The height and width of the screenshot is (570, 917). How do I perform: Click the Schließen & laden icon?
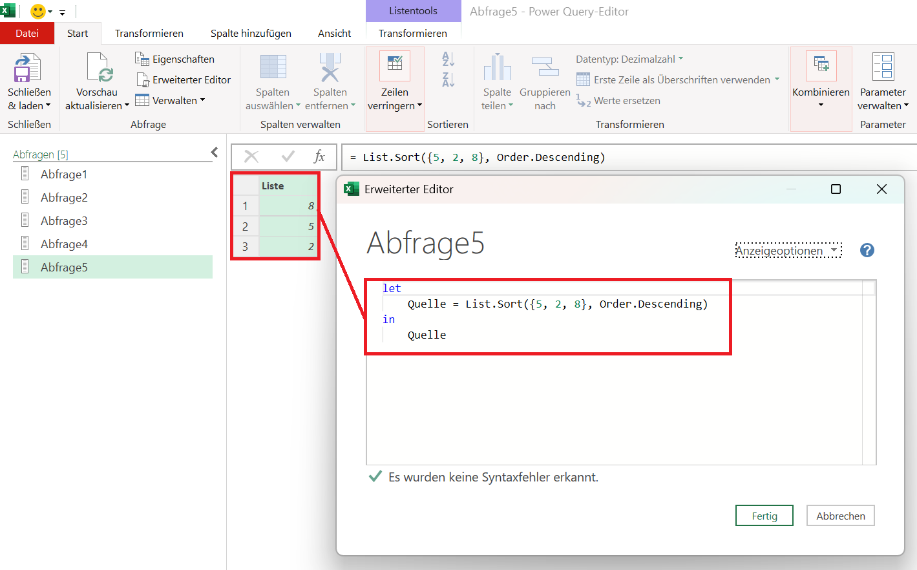click(28, 68)
